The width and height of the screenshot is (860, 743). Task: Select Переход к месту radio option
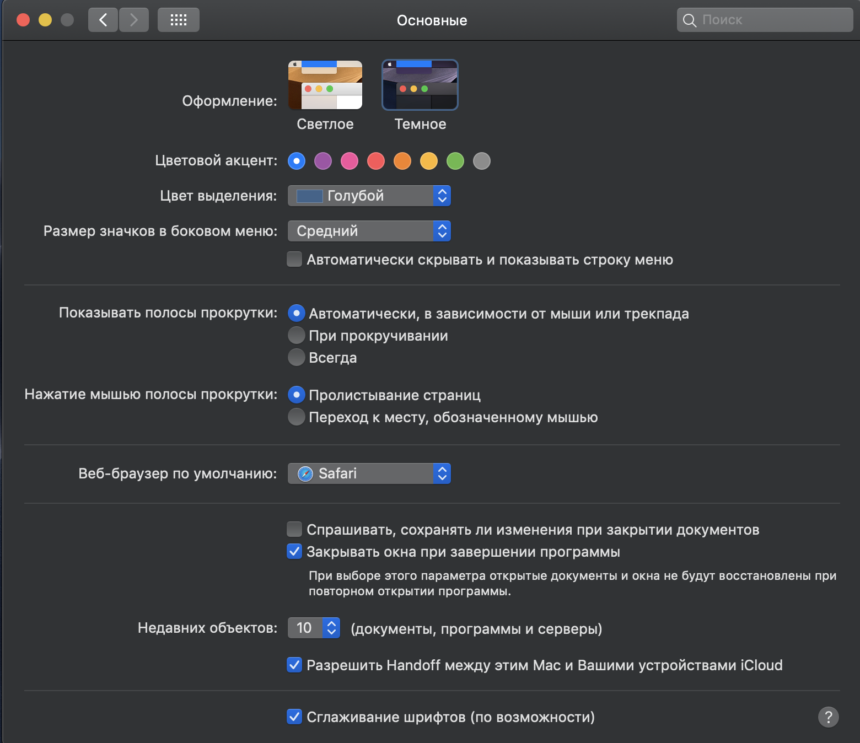click(x=297, y=417)
